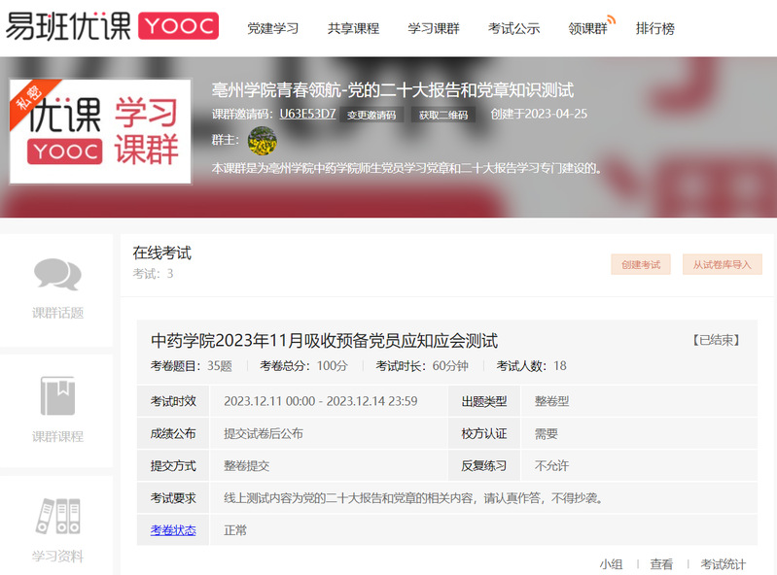Open 学习资料 binder icon in sidebar
This screenshot has height=575, width=777.
click(x=57, y=516)
